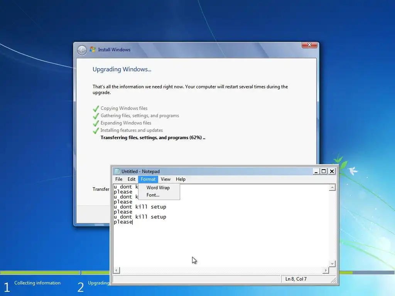Click the 'Ln 8, Col 7' status text
The height and width of the screenshot is (296, 395).
tap(296, 279)
